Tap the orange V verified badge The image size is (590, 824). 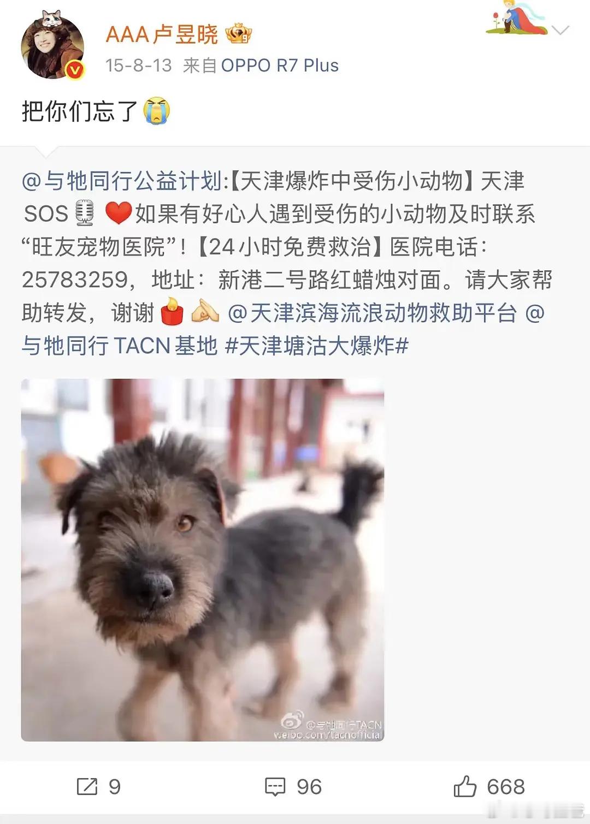click(75, 70)
